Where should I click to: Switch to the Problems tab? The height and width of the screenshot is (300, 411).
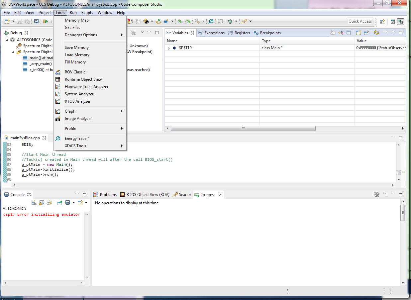coord(105,195)
